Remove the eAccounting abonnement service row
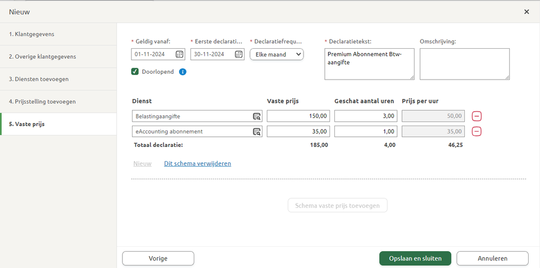 pos(477,132)
